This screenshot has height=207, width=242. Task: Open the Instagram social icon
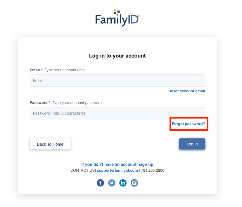click(134, 183)
